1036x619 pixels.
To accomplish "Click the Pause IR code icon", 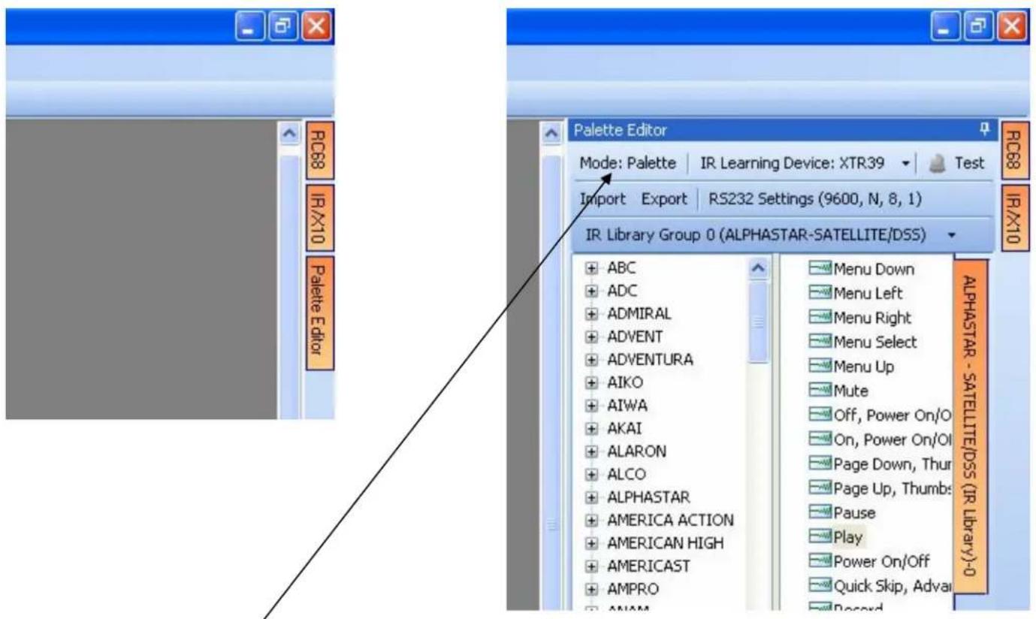I will (820, 513).
